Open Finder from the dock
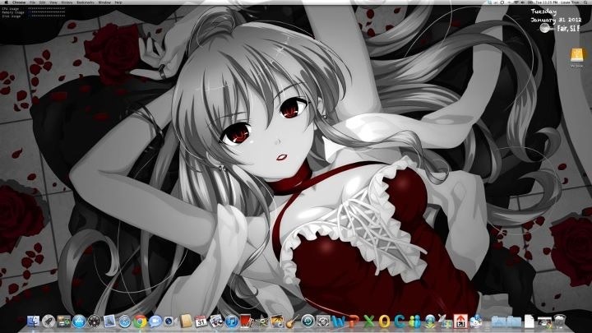592x333 pixels. [x=33, y=321]
